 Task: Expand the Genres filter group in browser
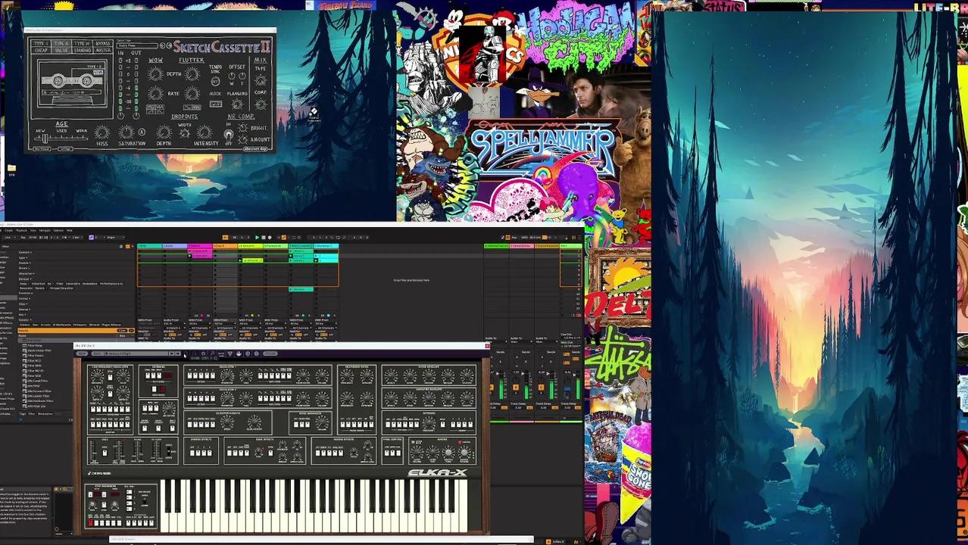pyautogui.click(x=24, y=310)
